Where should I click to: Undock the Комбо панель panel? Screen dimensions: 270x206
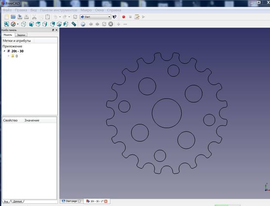(x=53, y=30)
